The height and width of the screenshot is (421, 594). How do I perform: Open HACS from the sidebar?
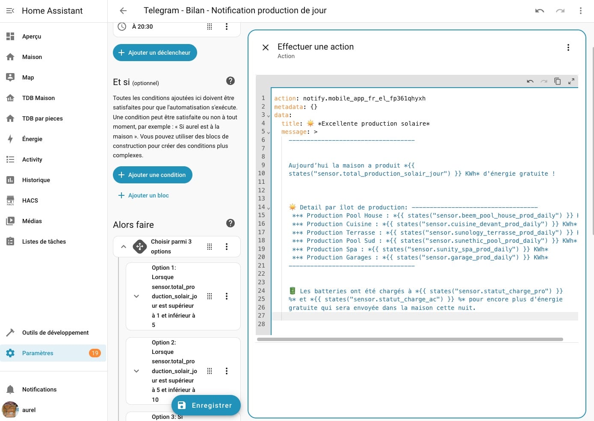click(30, 200)
